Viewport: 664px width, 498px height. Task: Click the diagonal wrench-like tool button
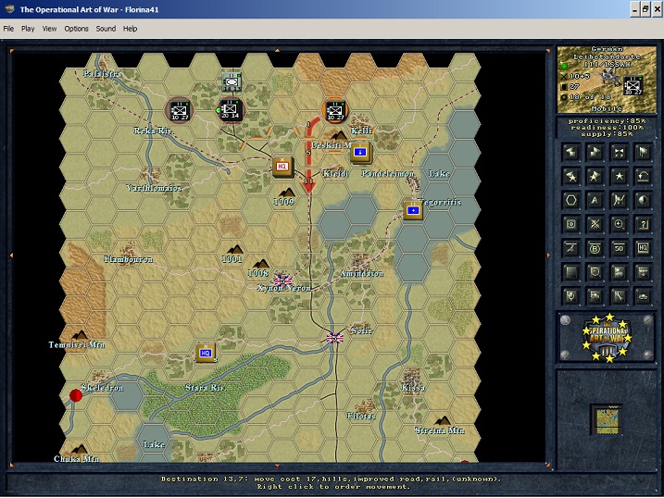620,296
